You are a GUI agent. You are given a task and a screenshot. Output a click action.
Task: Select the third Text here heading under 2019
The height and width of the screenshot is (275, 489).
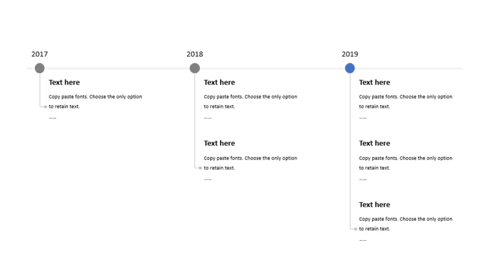(x=375, y=205)
